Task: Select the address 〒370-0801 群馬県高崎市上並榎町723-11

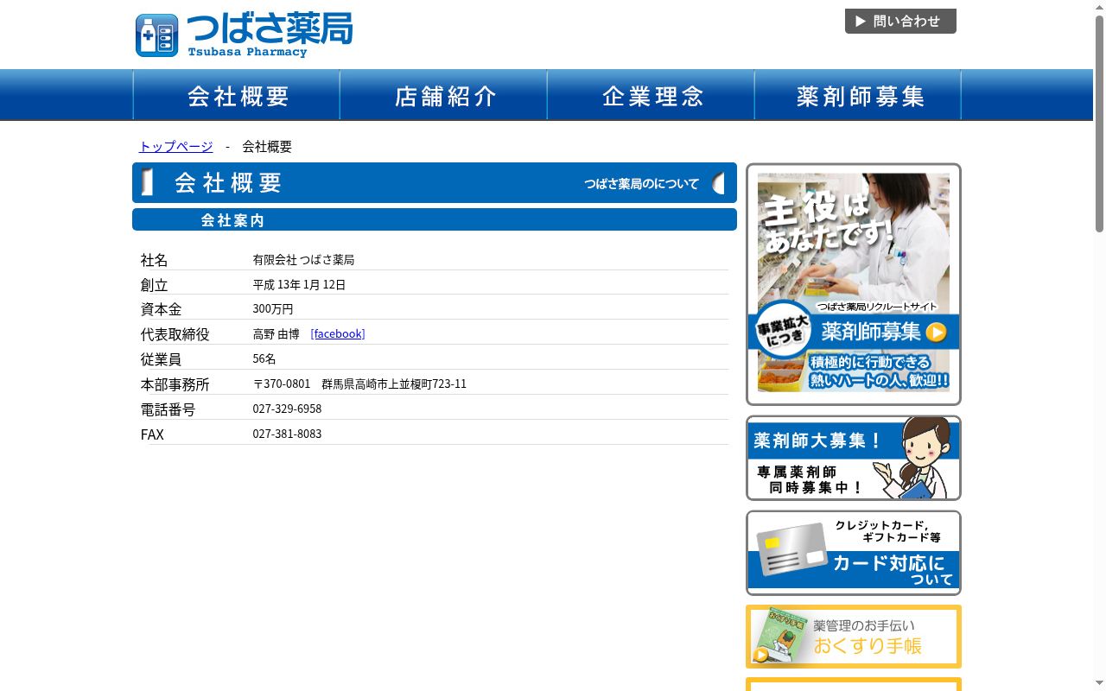Action: (359, 384)
